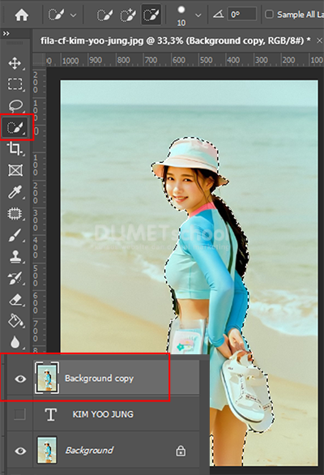The image size is (324, 475).
Task: Go to the Home screen
Action: pos(22,15)
